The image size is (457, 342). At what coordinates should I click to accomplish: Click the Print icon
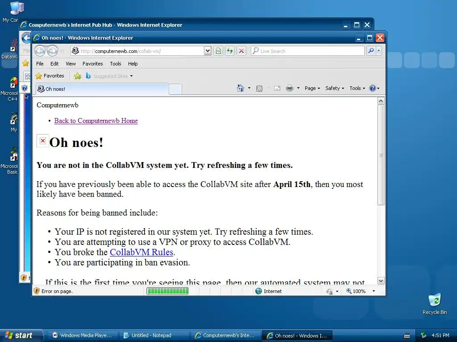[x=290, y=88]
